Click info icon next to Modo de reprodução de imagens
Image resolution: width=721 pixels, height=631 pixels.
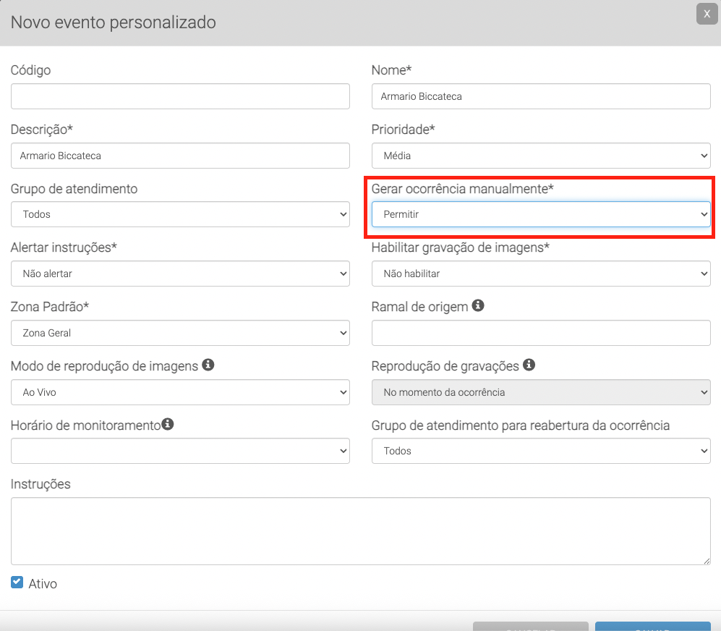[208, 365]
